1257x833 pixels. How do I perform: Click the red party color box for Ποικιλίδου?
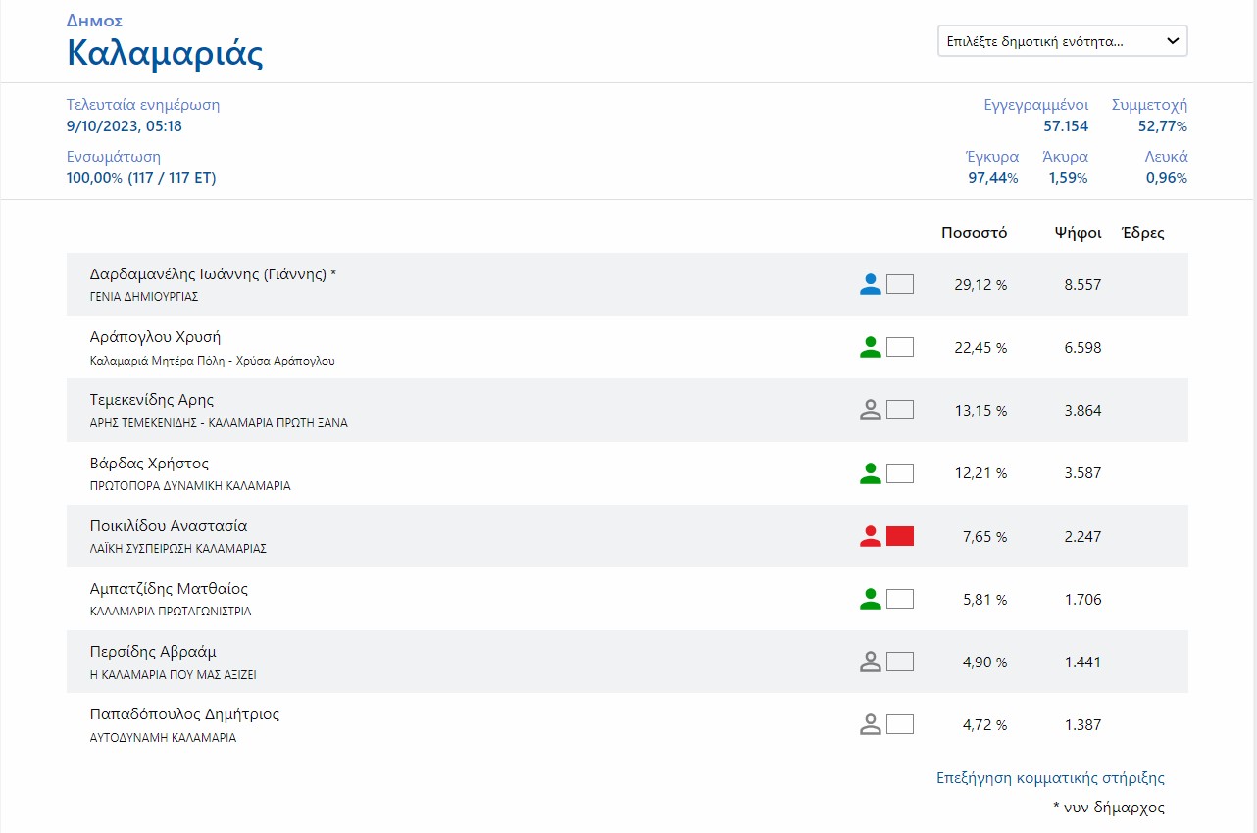pos(900,536)
